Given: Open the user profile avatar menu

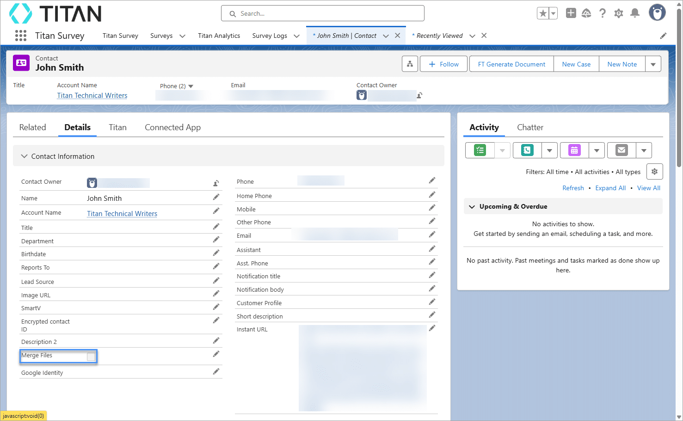Looking at the screenshot, I should click(657, 12).
